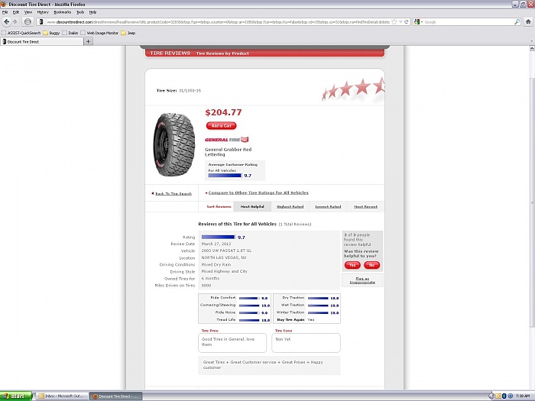Click the taskbar clock
Screen dimensions: 535x401
click(x=523, y=396)
